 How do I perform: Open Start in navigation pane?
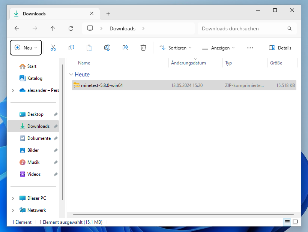(32, 66)
